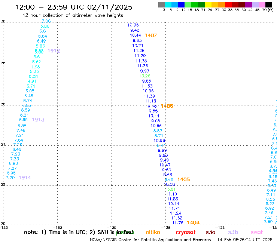Click the orange pass time label 1406
The height and width of the screenshot is (243, 277).
tap(167, 106)
